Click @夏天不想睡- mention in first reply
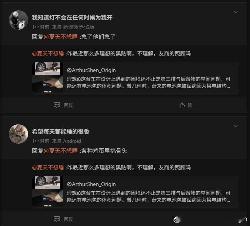Screen dimensions: 250x226 pyautogui.click(x=61, y=37)
